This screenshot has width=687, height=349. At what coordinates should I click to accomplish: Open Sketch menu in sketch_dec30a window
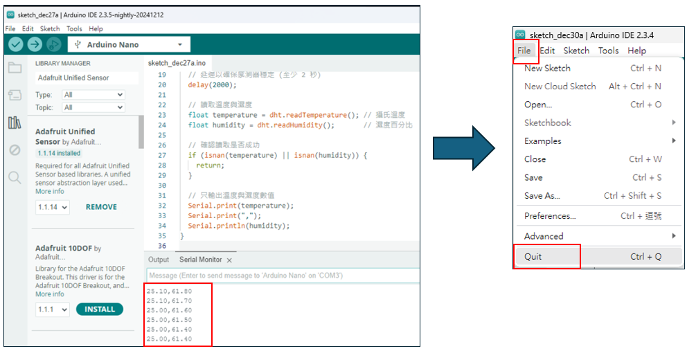576,51
